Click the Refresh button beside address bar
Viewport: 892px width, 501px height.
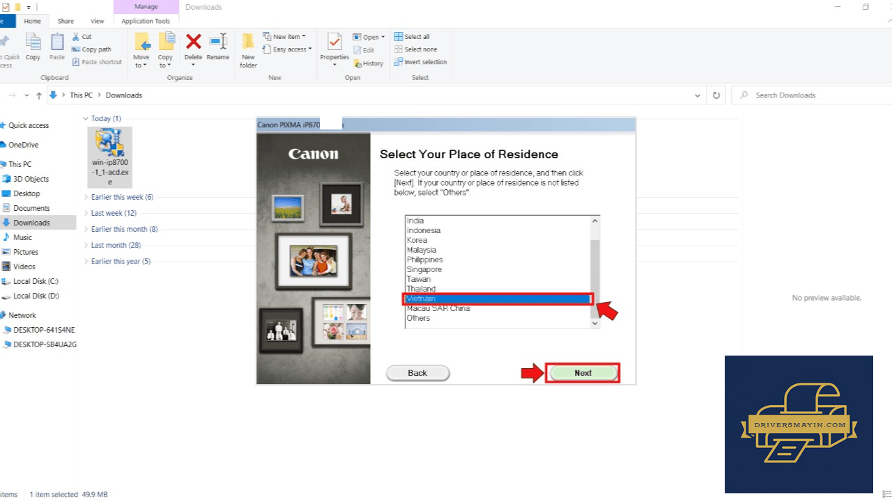pyautogui.click(x=716, y=95)
